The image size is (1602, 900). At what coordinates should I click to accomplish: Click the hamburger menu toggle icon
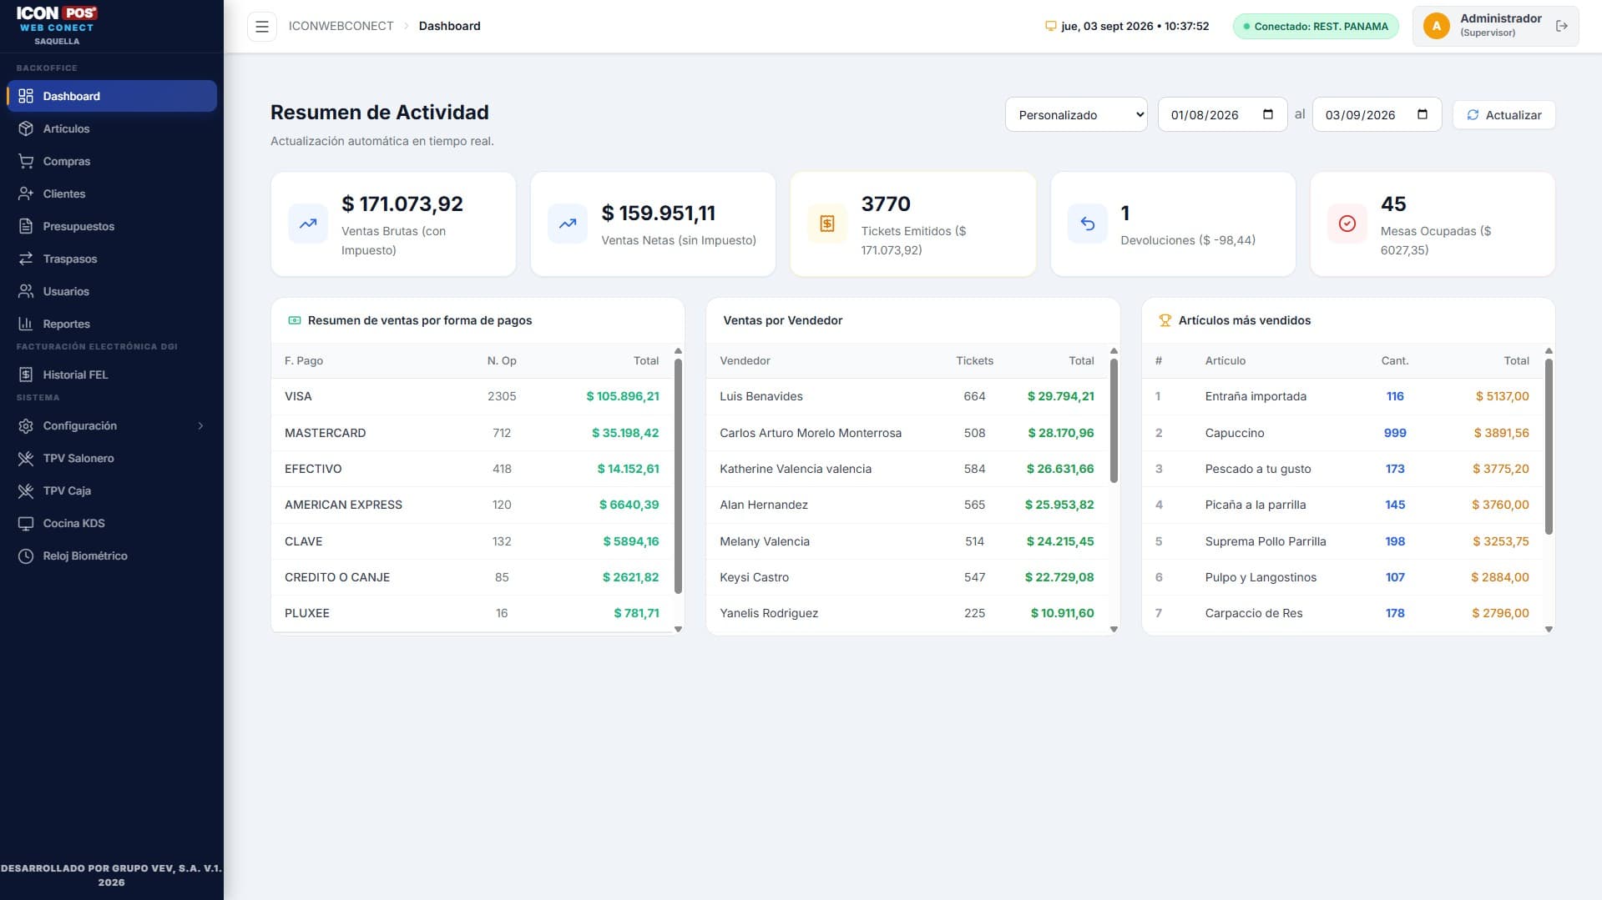(x=261, y=27)
